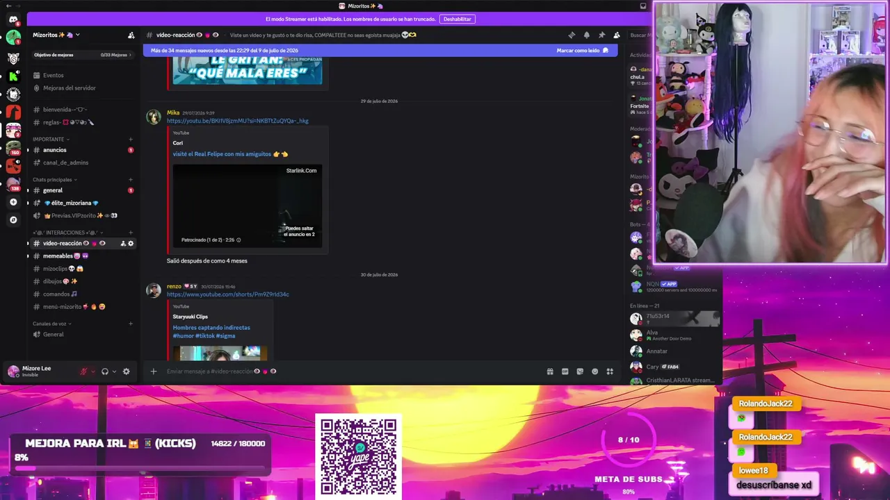Play the Starlink.Com embedded video thumbnail
Screen dimensions: 890x500
pos(248,206)
